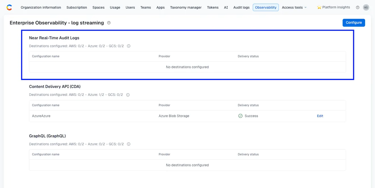
Task: Click the AzureAzure configuration name
Action: pyautogui.click(x=41, y=116)
